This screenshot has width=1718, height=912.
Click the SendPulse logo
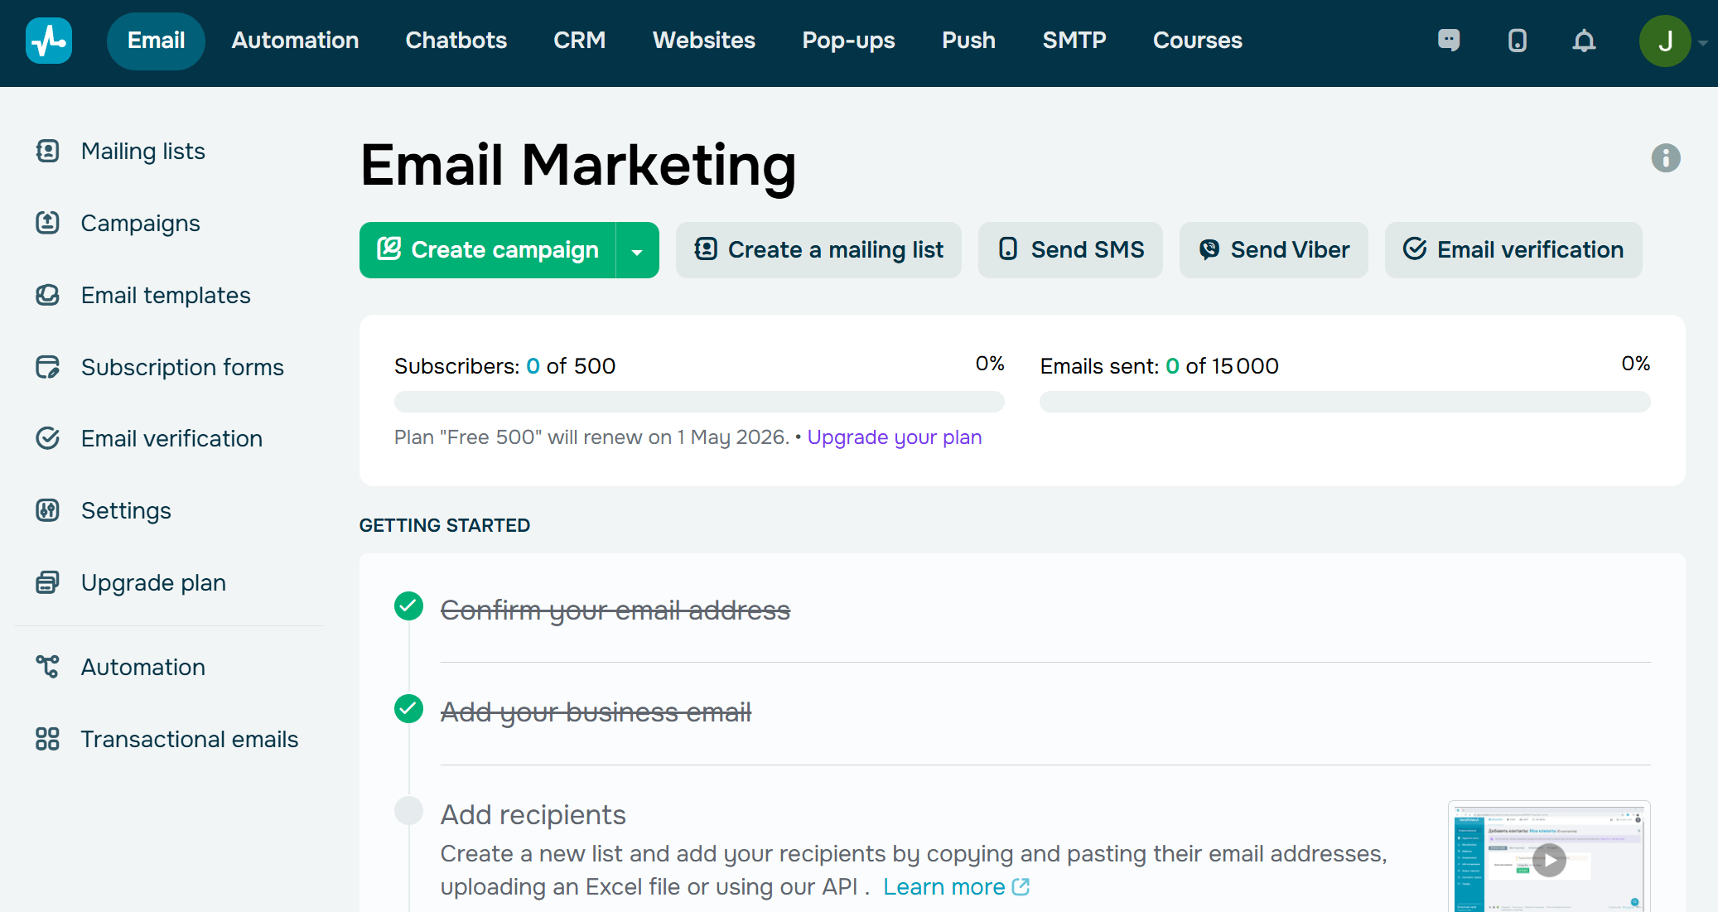[48, 41]
